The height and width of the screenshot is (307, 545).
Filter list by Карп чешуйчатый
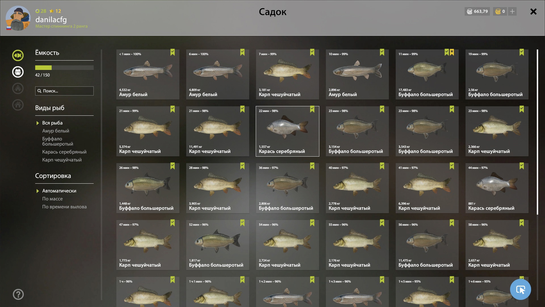(62, 160)
